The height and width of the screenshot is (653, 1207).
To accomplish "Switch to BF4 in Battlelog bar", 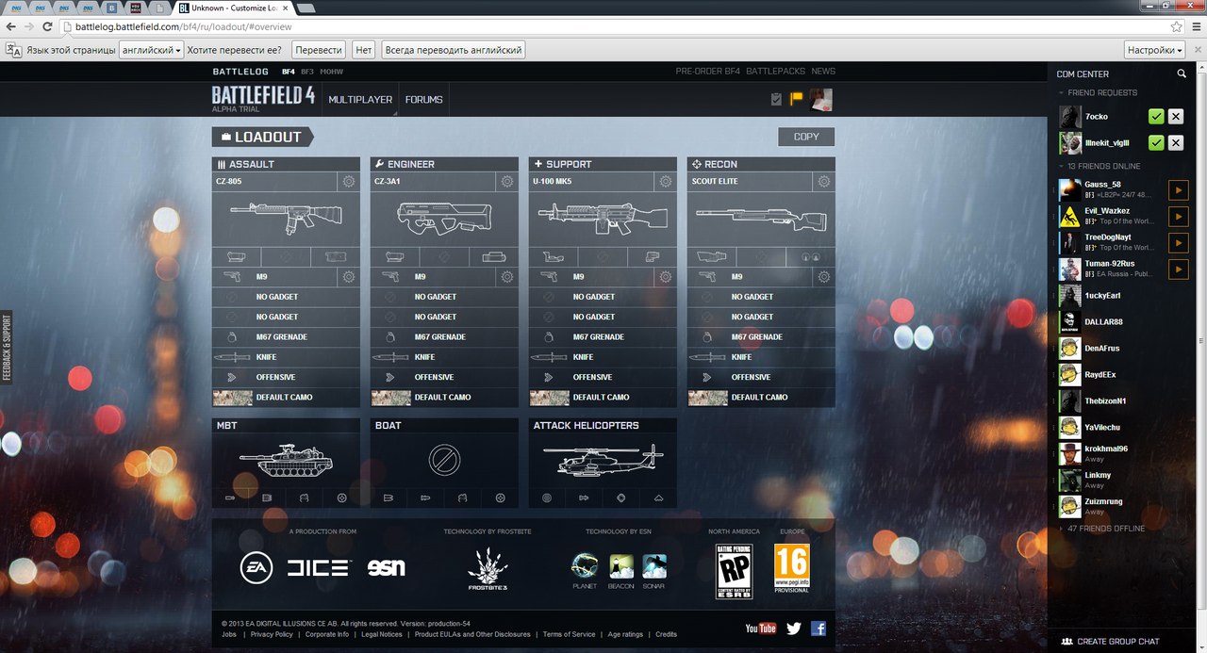I will coord(289,72).
